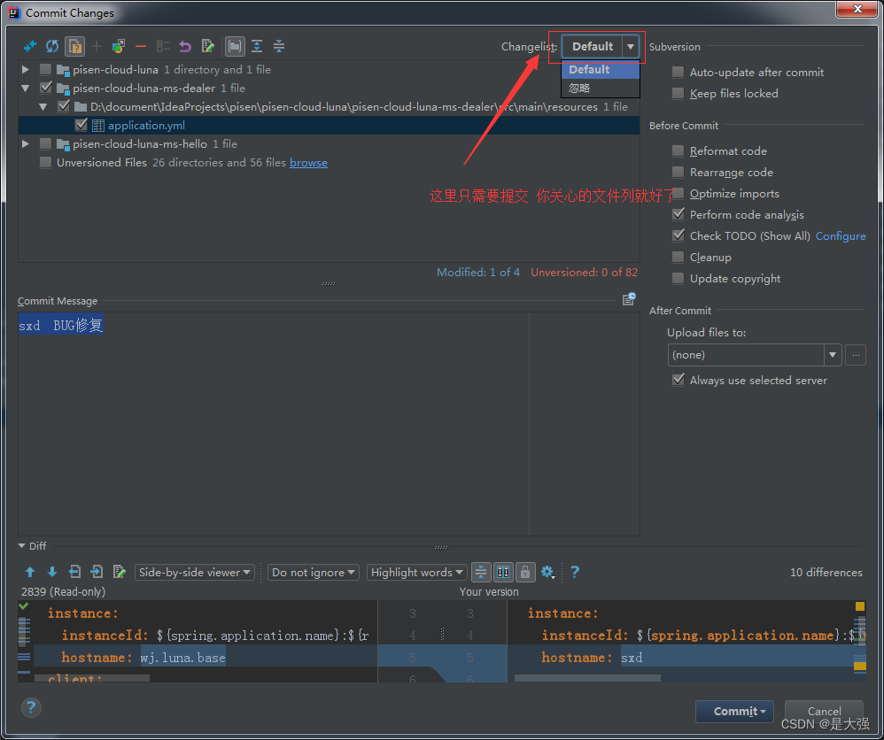Enable the Cleanup checkbox
This screenshot has width=884, height=740.
pos(679,257)
